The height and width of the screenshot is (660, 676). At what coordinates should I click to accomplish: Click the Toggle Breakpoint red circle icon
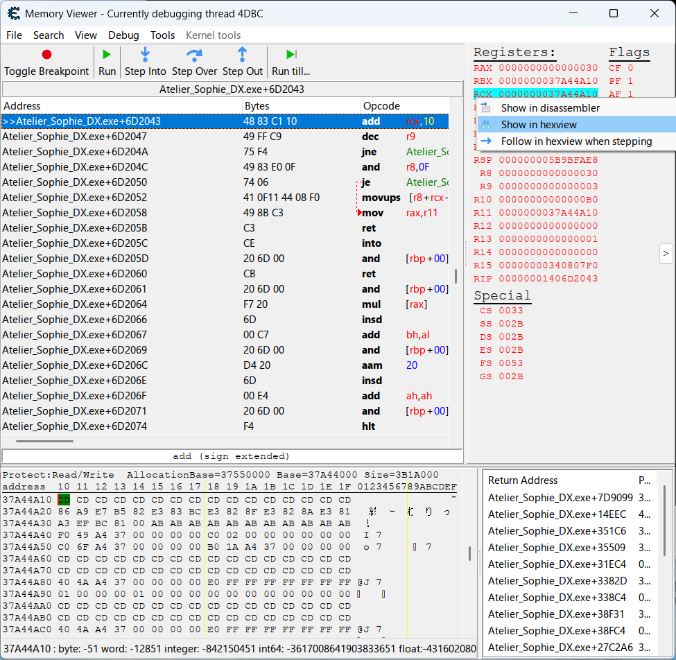46,55
